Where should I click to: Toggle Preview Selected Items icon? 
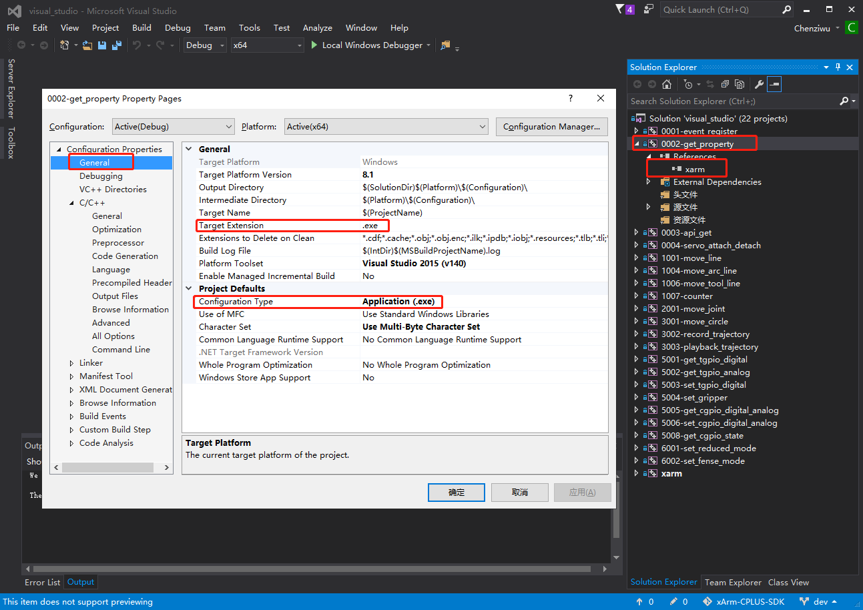[x=774, y=84]
